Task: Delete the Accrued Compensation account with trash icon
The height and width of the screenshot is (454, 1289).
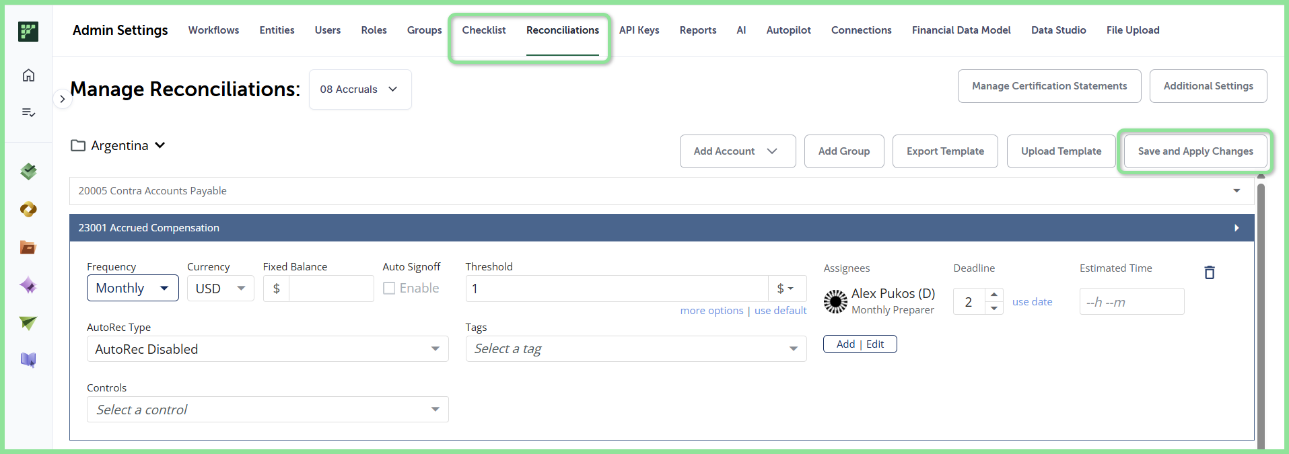Action: [x=1210, y=272]
